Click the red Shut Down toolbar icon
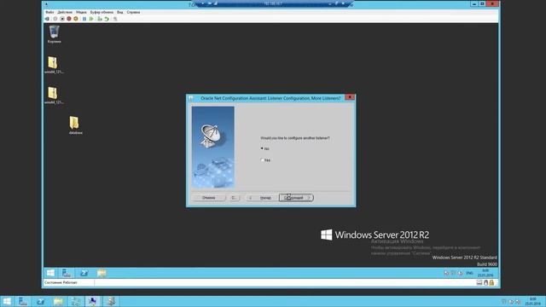 point(69,19)
